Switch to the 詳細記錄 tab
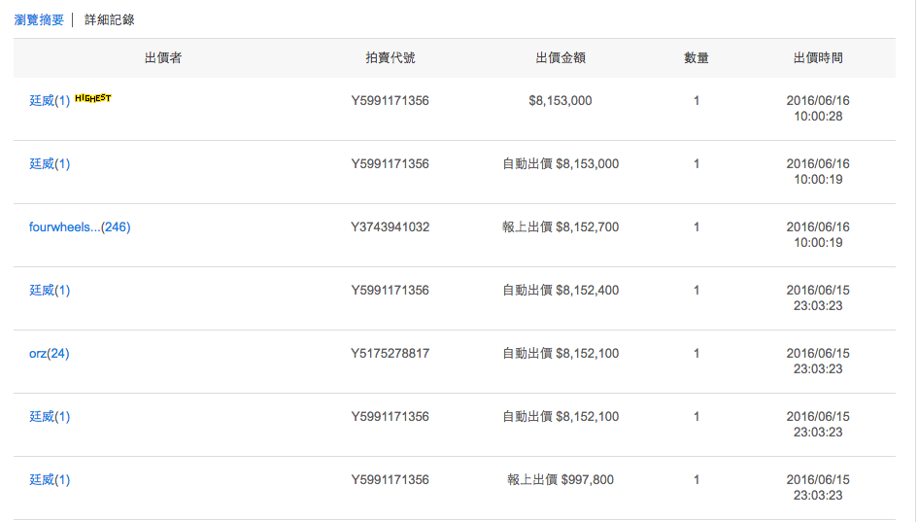The height and width of the screenshot is (522, 918). [x=110, y=19]
